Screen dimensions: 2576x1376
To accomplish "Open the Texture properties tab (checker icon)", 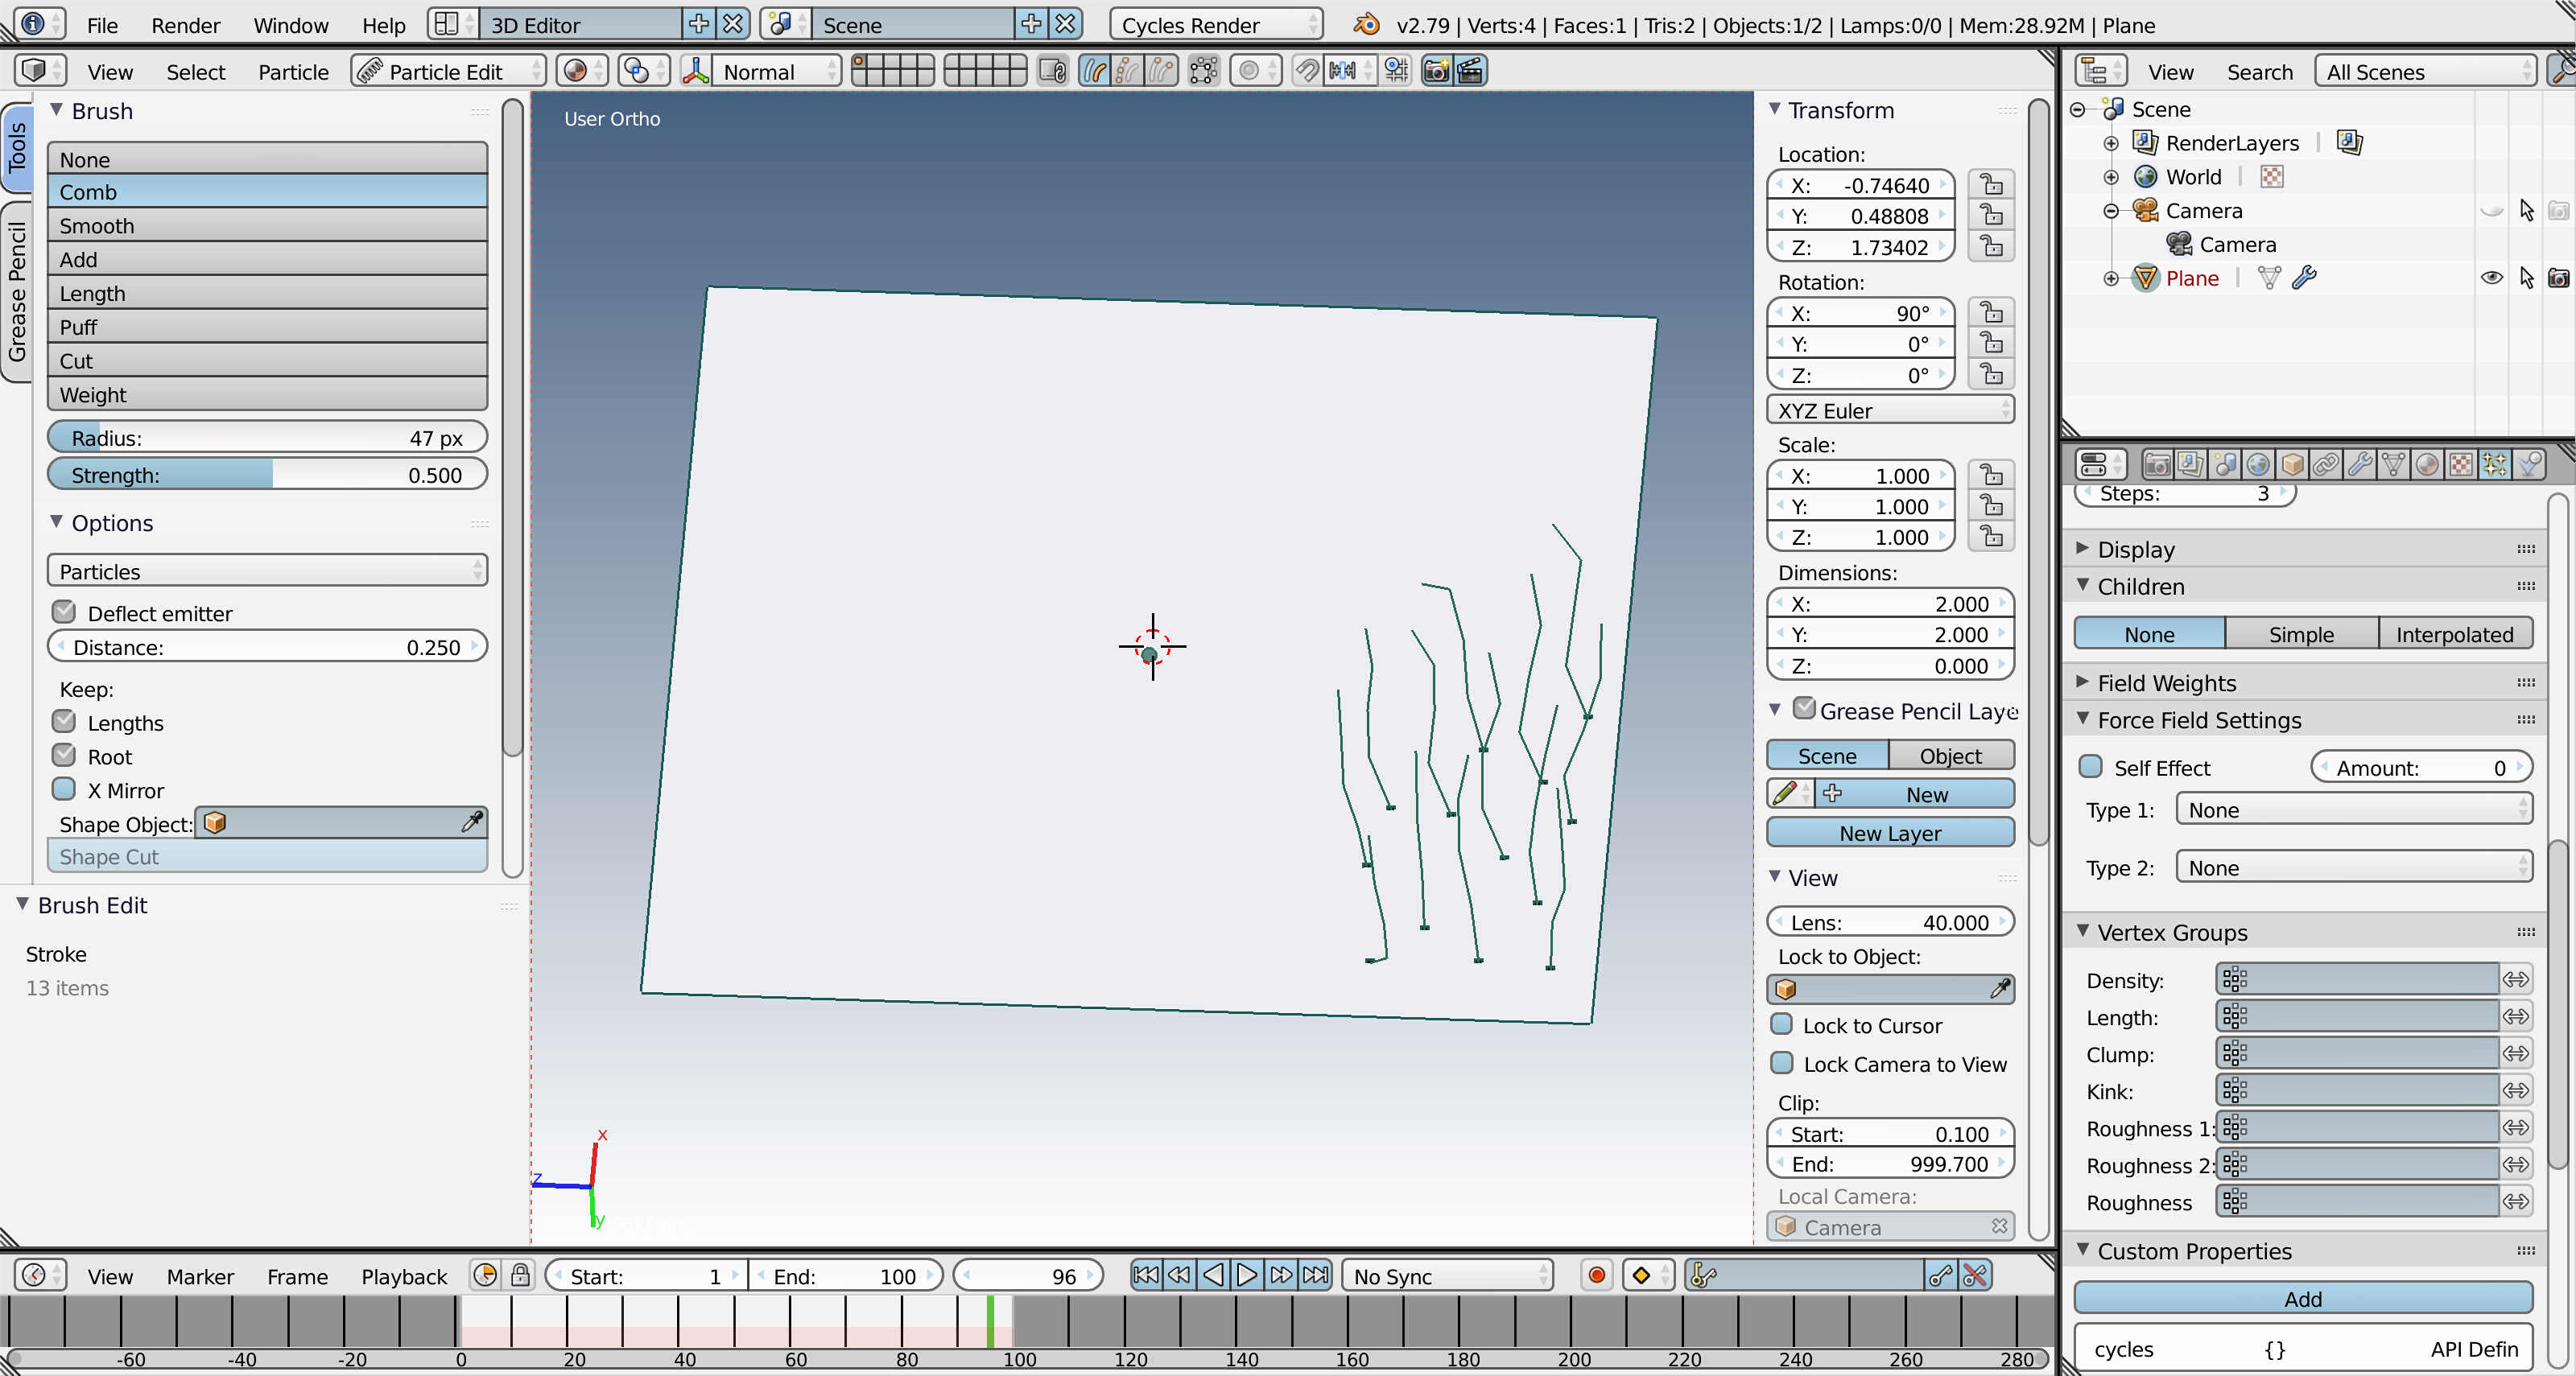I will [2462, 463].
